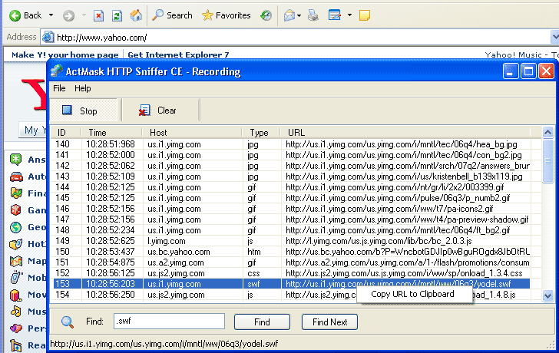Choose 'Copy URL to Clipboard' context item
The height and width of the screenshot is (353, 559).
pyautogui.click(x=415, y=294)
